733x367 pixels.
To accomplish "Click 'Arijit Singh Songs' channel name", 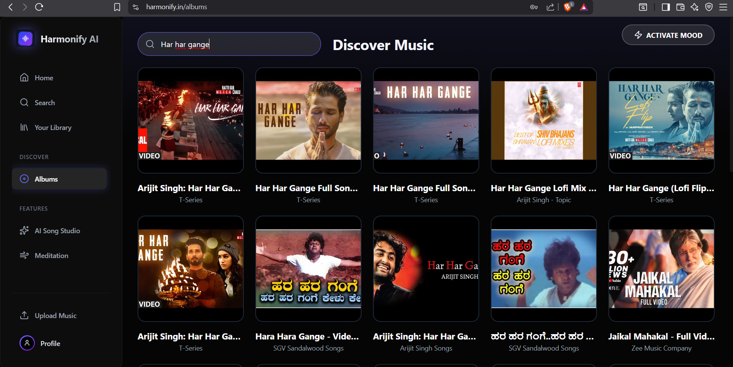I will [426, 348].
